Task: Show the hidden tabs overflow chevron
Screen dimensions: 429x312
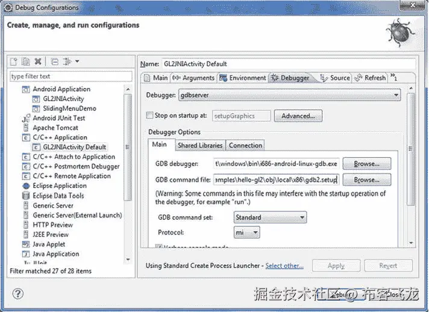Action: point(393,77)
